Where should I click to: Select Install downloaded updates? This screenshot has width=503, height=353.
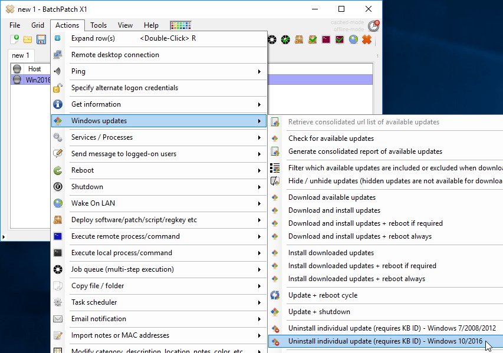point(386,253)
